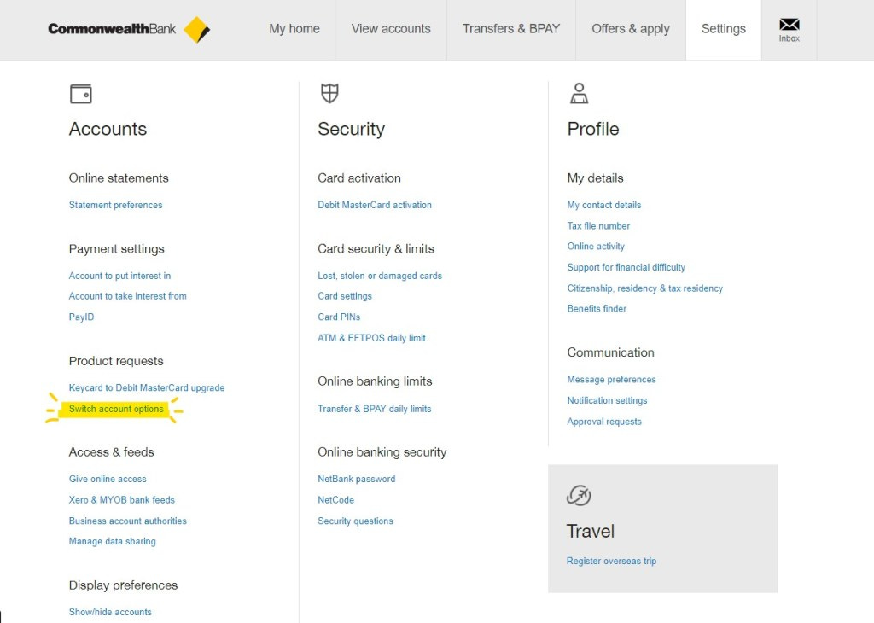View Online activity link
The height and width of the screenshot is (623, 874).
(596, 247)
